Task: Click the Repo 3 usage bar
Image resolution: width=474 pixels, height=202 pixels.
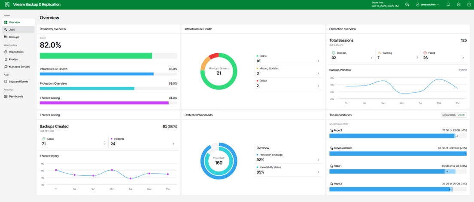Action: click(x=398, y=136)
